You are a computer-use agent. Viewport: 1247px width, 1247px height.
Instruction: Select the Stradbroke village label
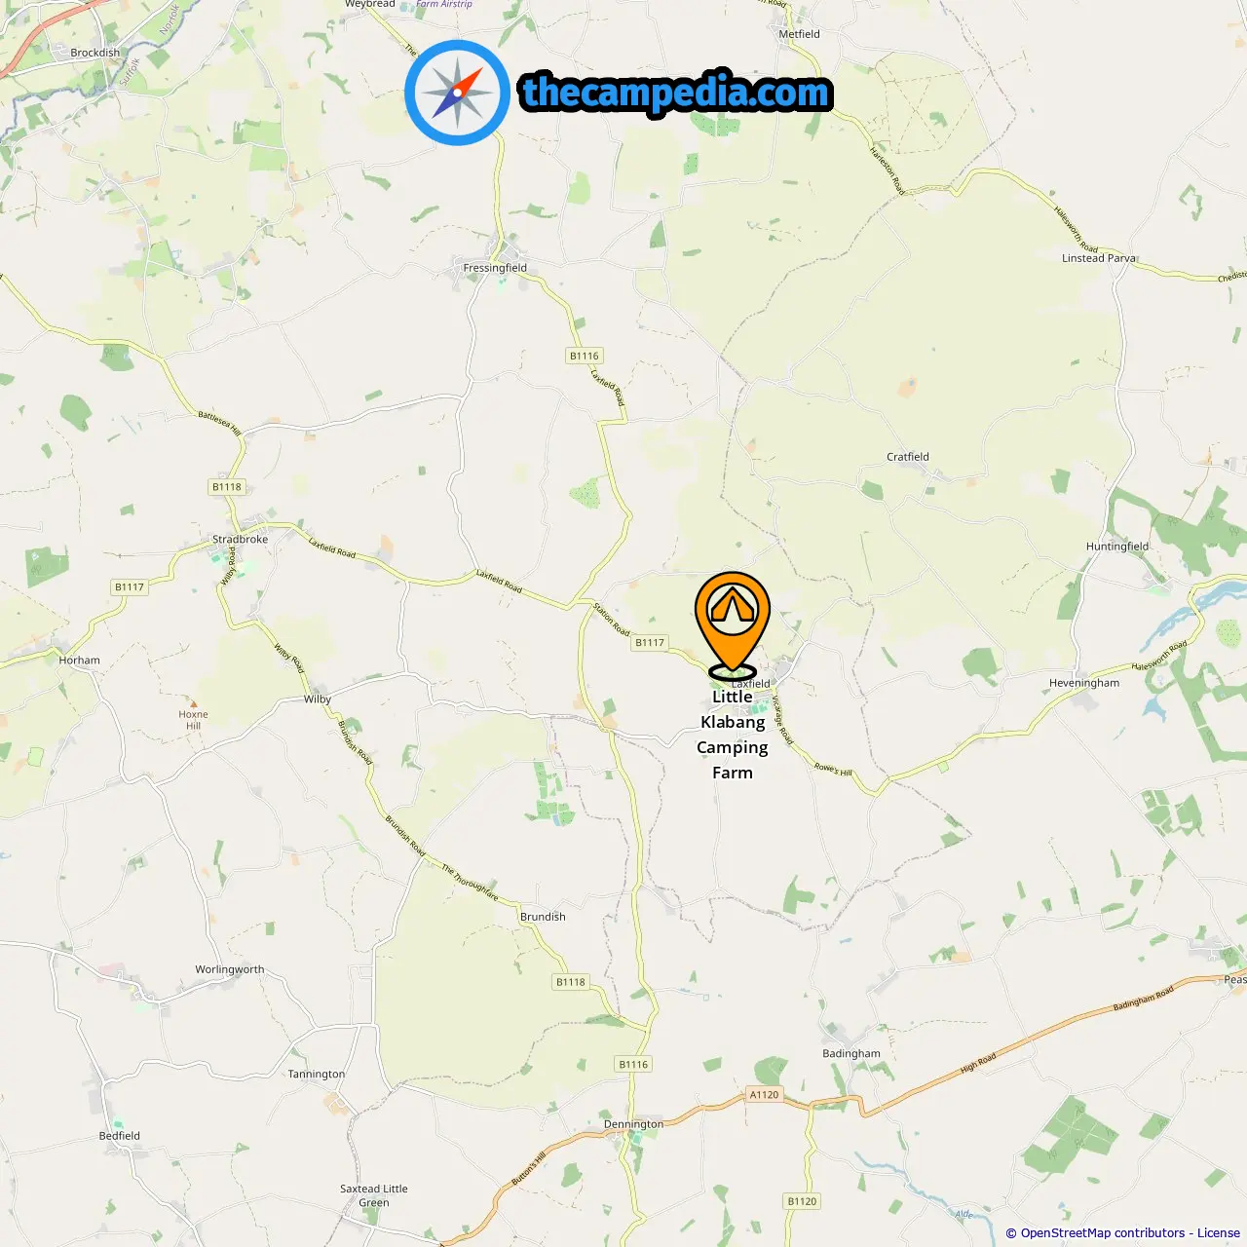point(240,539)
